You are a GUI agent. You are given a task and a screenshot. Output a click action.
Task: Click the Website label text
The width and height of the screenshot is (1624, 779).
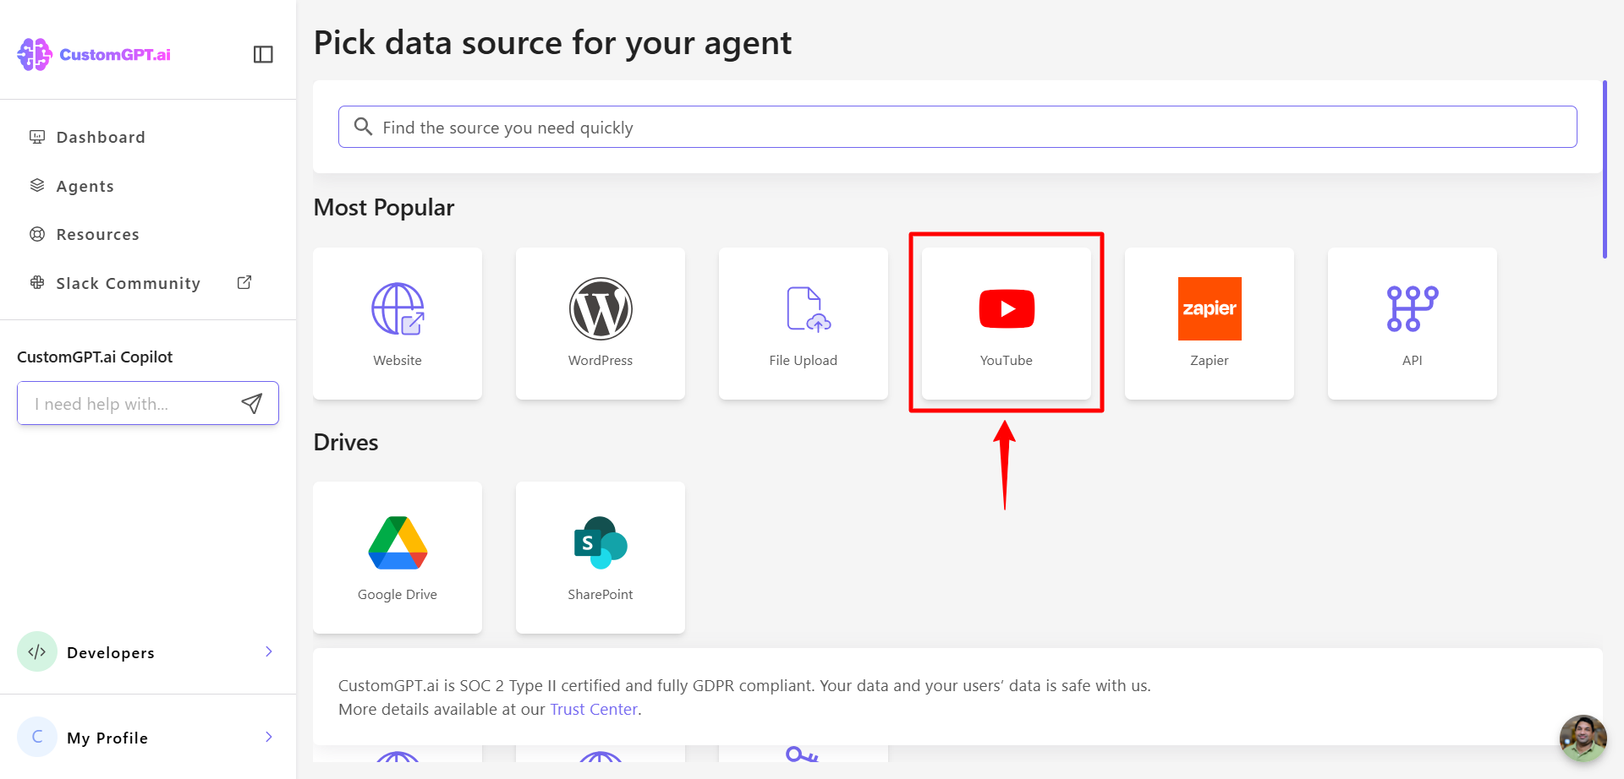[398, 360]
